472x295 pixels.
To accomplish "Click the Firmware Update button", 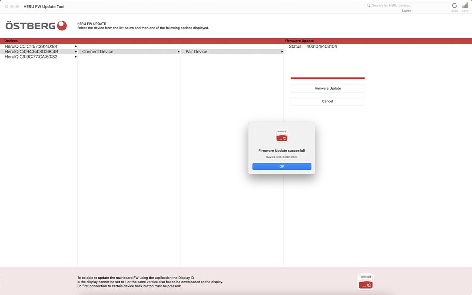I will tap(327, 88).
